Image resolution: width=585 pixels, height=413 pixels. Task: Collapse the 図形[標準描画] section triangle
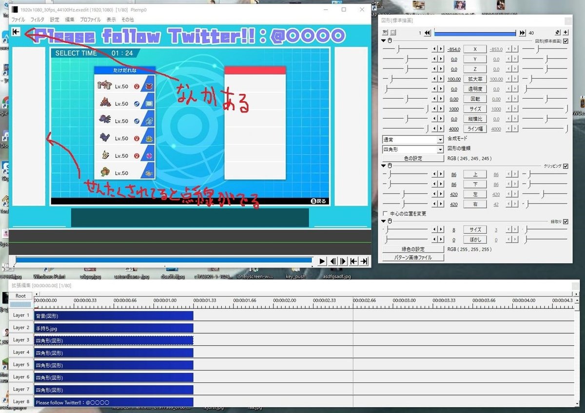384,41
